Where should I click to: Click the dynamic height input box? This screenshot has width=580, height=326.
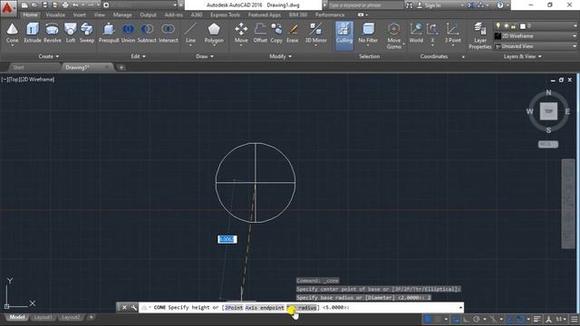(227, 239)
